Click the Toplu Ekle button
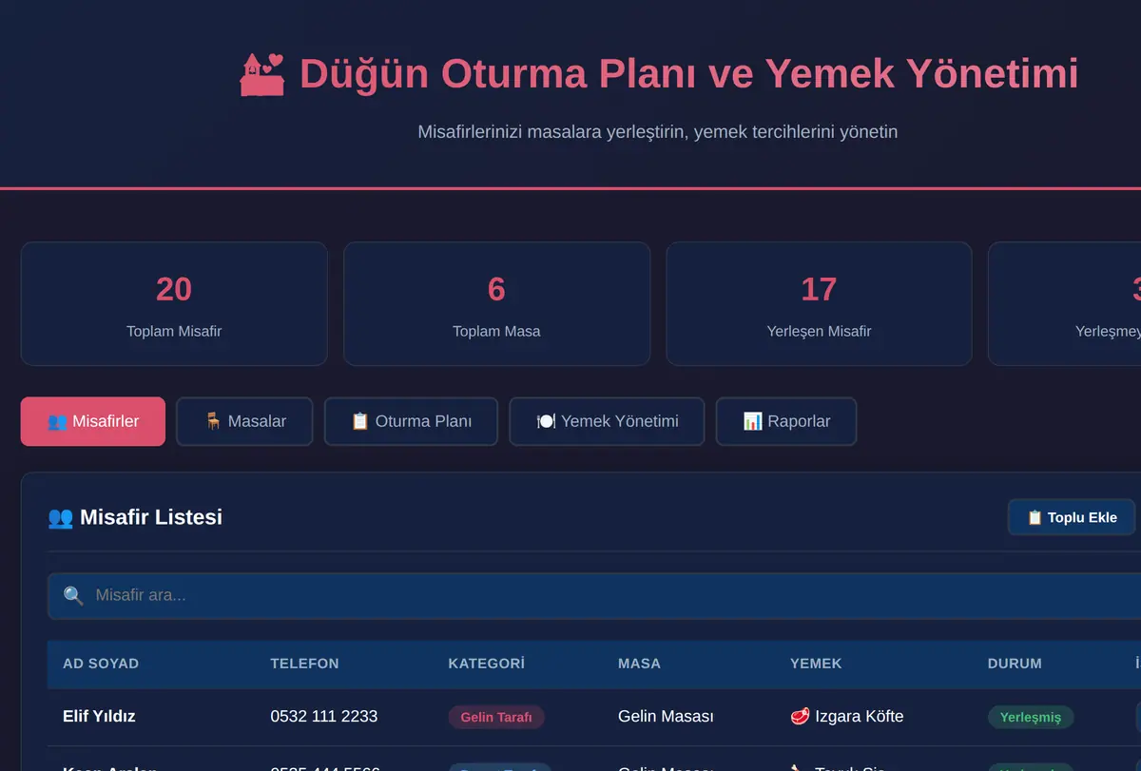This screenshot has width=1141, height=771. (1072, 517)
